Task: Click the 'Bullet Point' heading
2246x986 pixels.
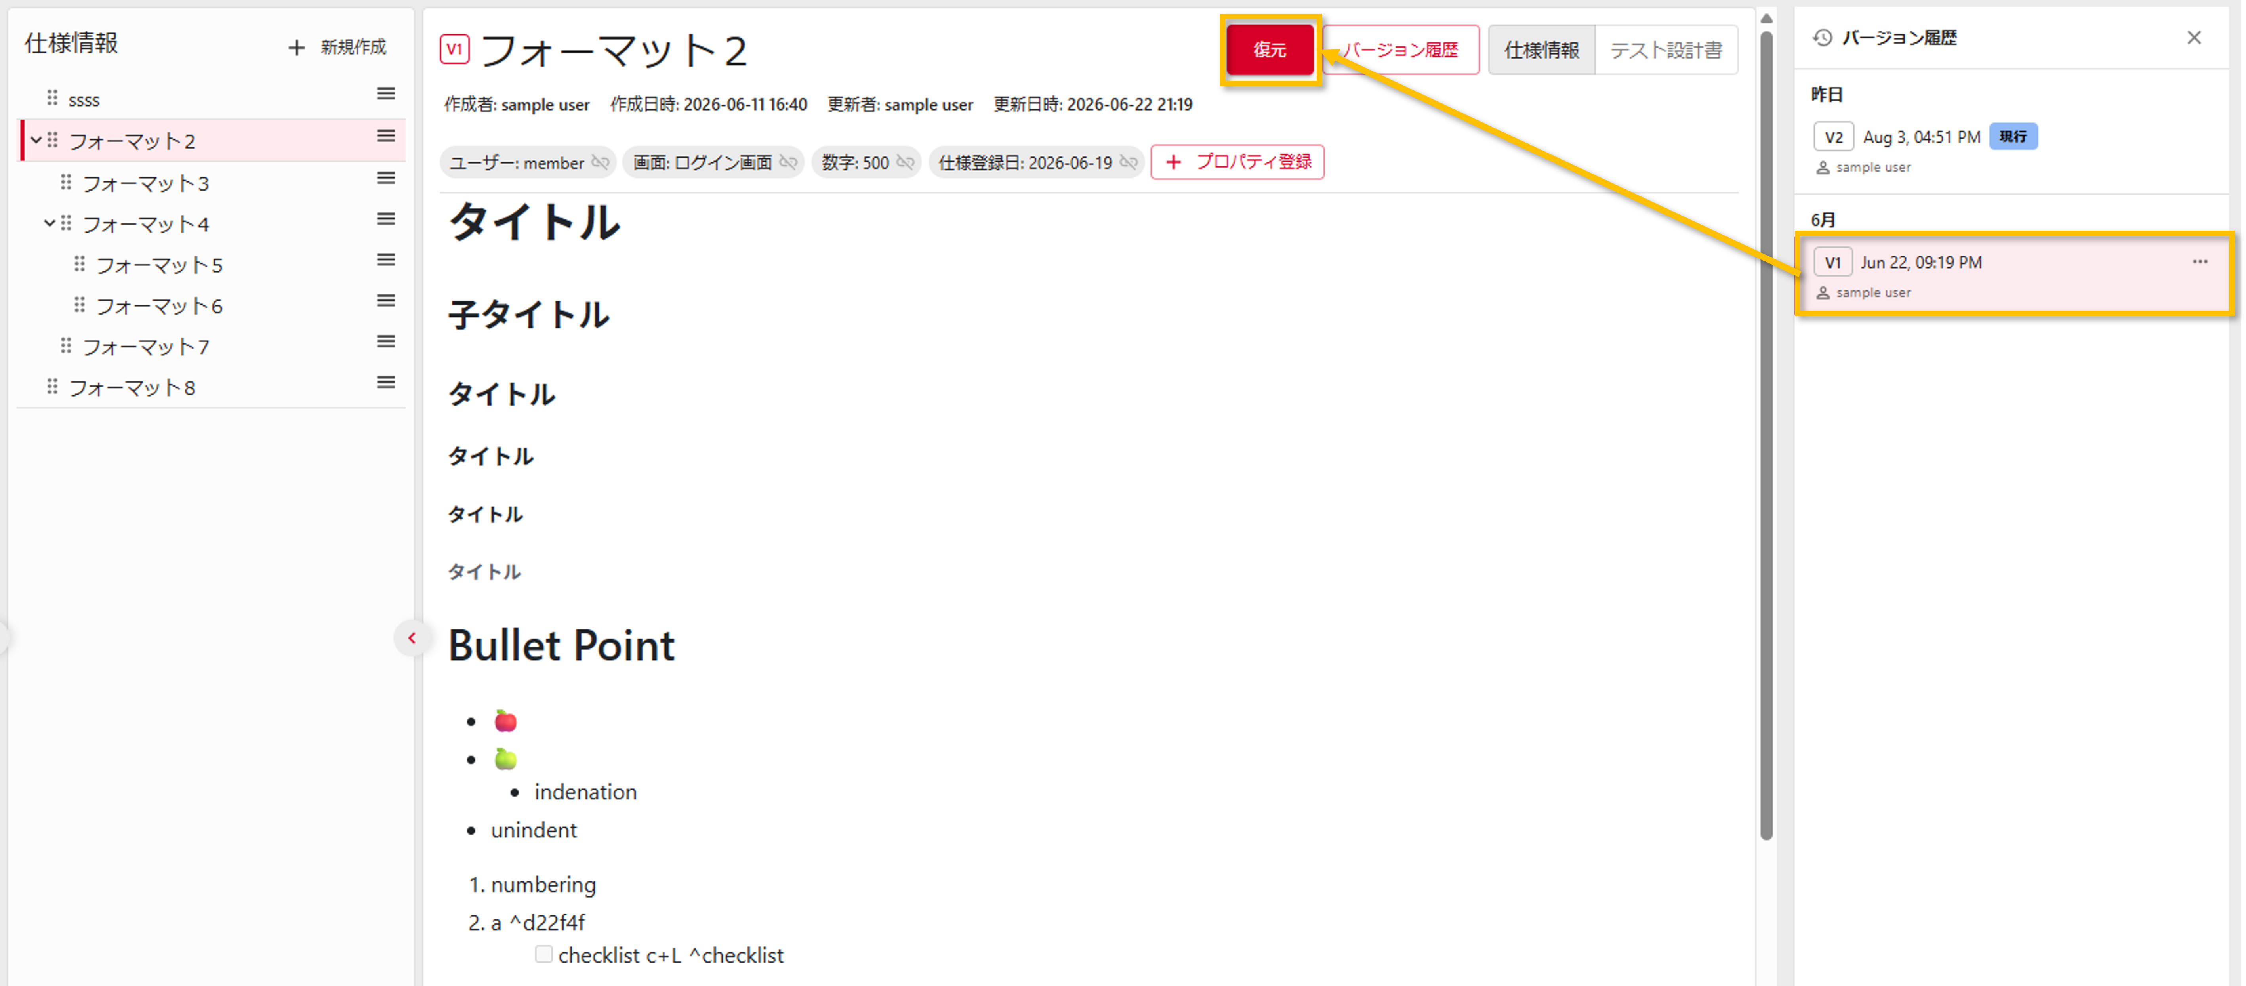Action: click(562, 645)
